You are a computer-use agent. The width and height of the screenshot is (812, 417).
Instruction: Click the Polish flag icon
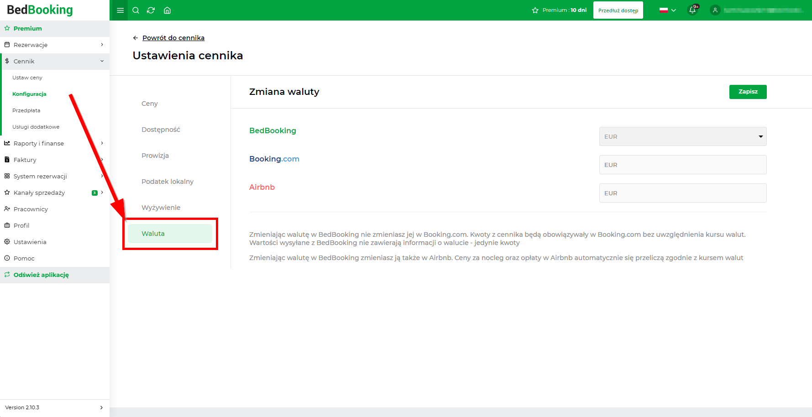coord(664,10)
